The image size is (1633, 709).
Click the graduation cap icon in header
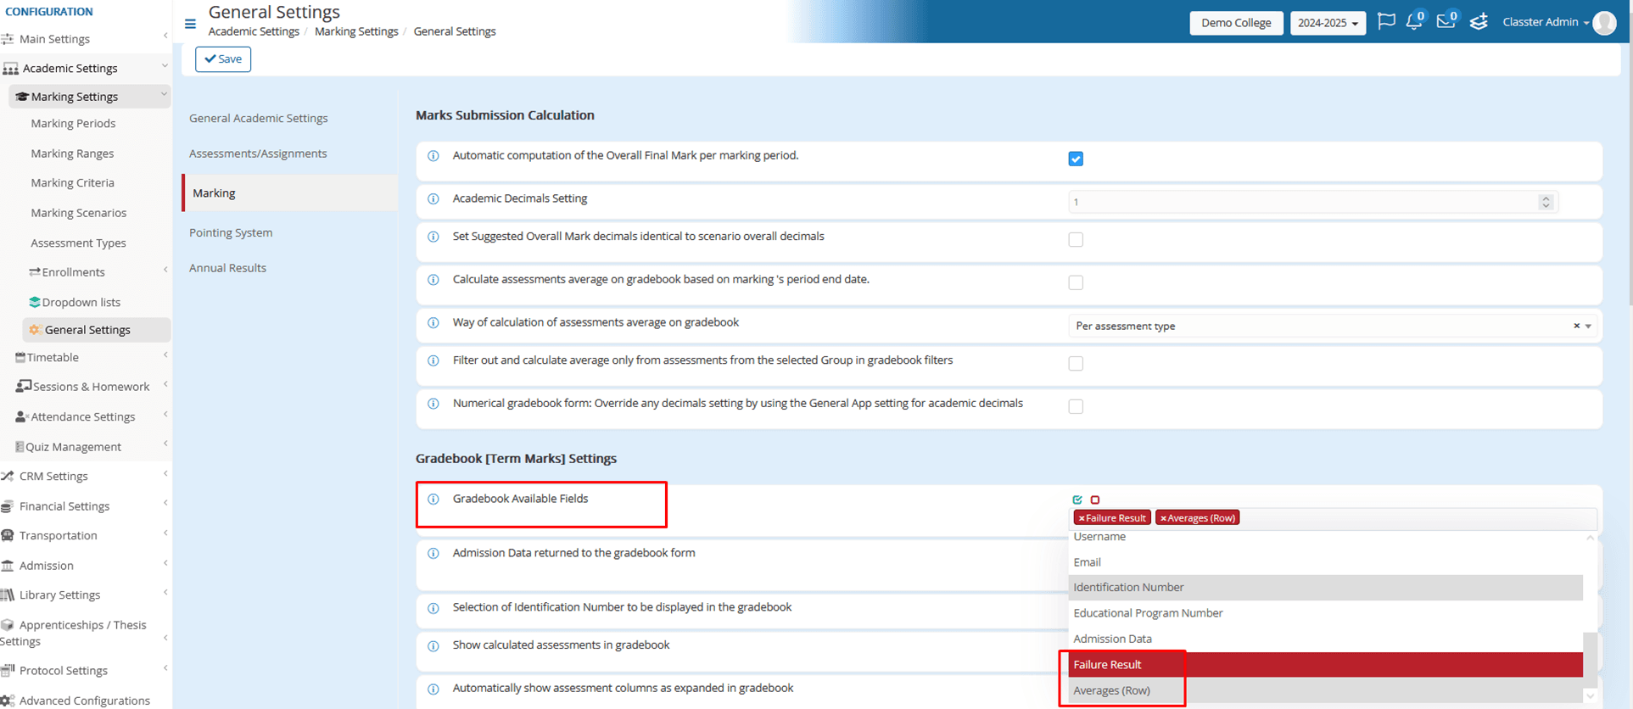point(1479,22)
